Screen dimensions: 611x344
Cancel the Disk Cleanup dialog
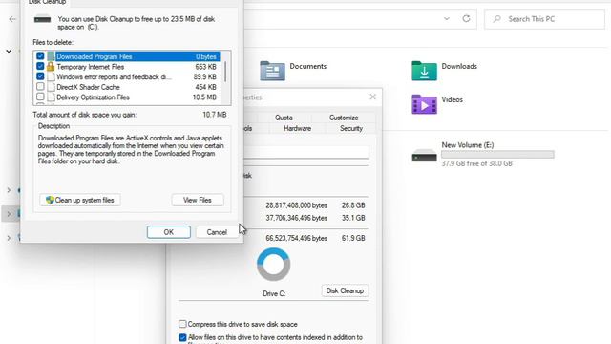pos(217,232)
